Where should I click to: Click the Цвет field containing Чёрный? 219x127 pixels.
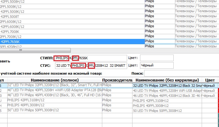(157, 65)
